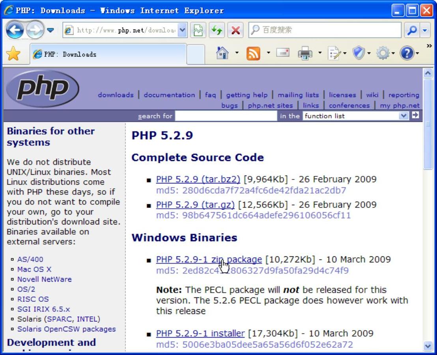This screenshot has width=437, height=355.
Task: Open the 'function list' search scope dropdown
Action: (x=356, y=116)
